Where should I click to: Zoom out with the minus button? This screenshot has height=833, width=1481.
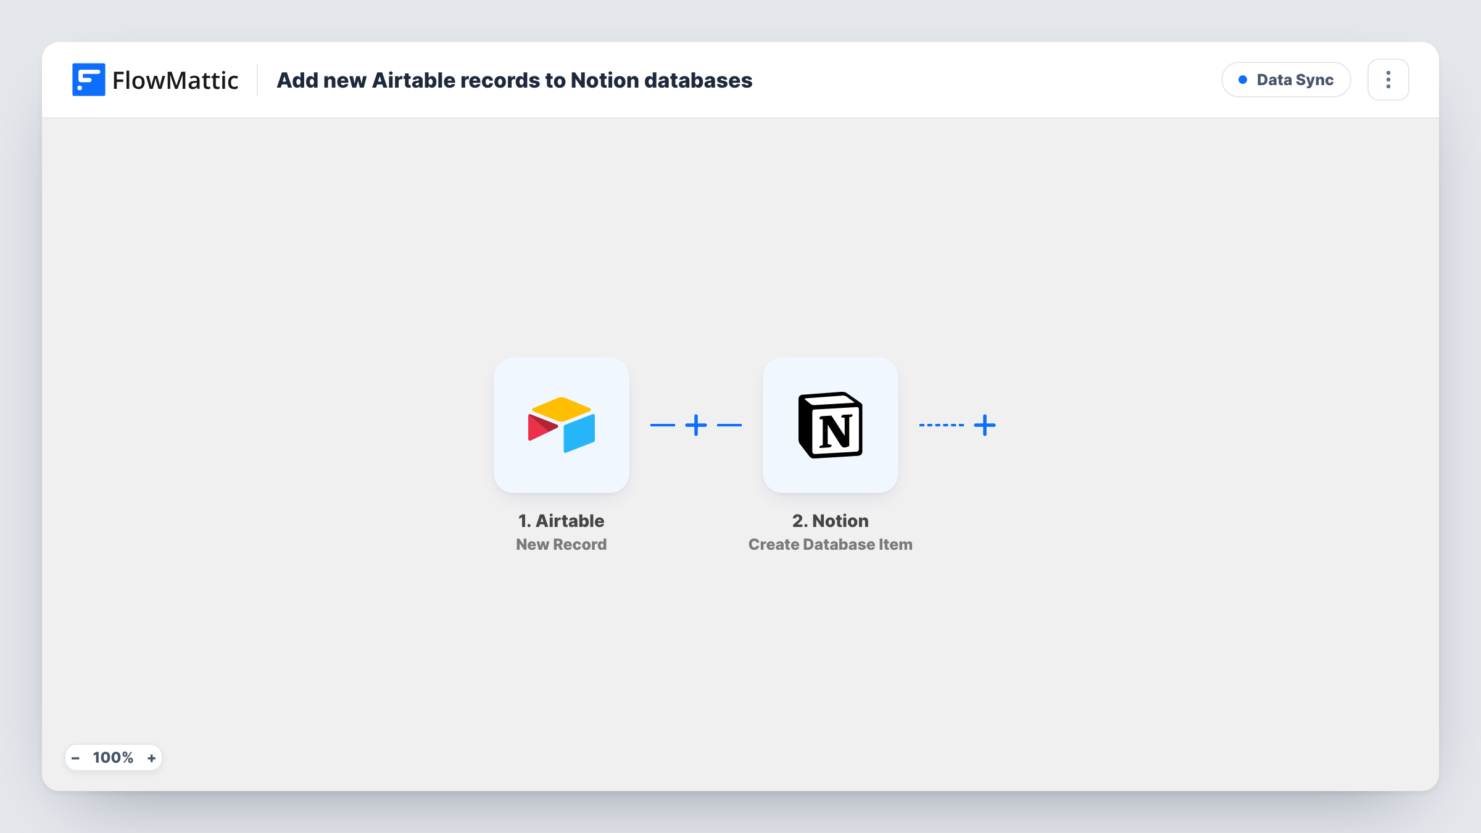(75, 758)
